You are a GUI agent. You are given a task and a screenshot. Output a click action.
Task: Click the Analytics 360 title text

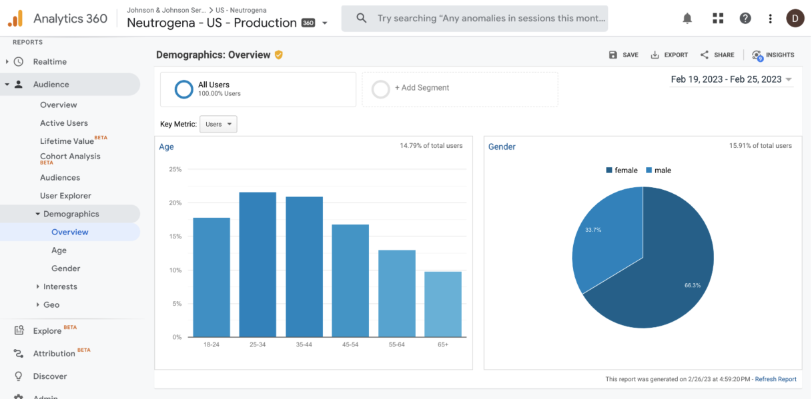click(x=70, y=19)
